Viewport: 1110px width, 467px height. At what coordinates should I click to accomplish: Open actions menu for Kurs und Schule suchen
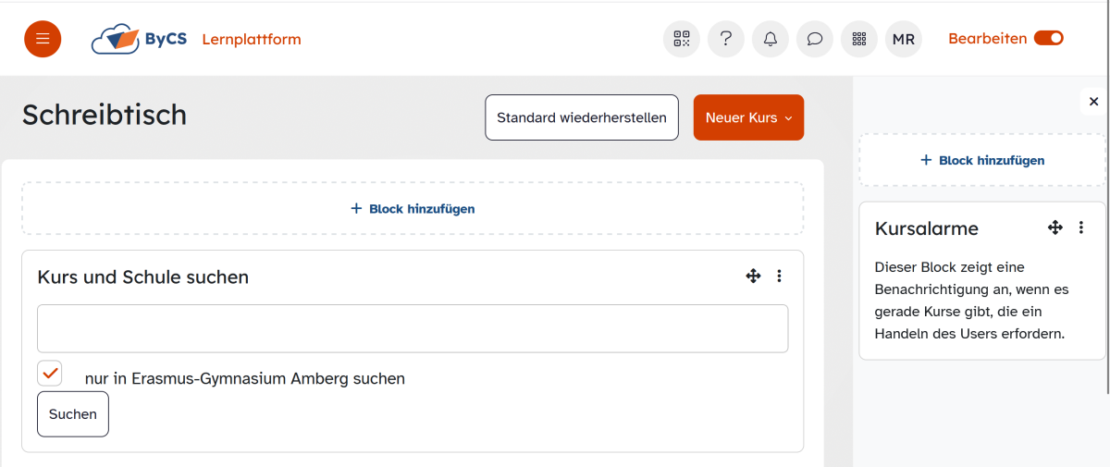pyautogui.click(x=780, y=276)
